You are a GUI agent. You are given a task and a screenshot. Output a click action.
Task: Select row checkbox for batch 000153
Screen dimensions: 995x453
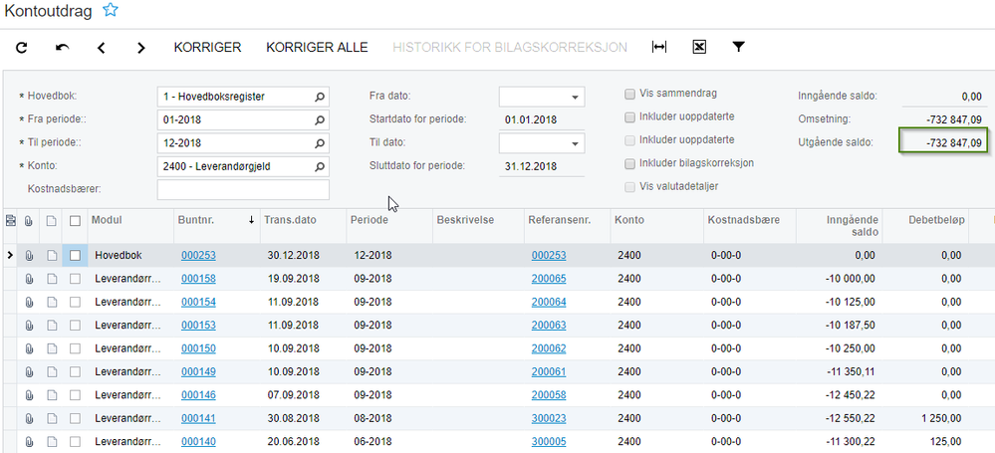[x=75, y=326]
